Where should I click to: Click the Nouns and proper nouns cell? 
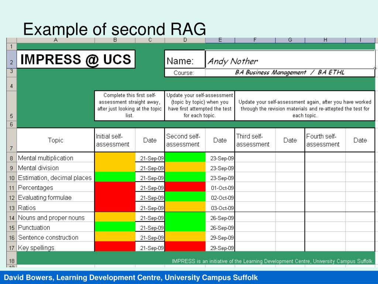pos(55,217)
